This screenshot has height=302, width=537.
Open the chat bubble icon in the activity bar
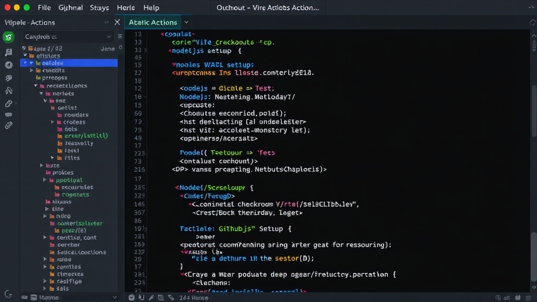pyautogui.click(x=8, y=115)
